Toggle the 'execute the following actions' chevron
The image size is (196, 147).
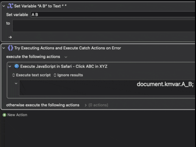pyautogui.click(x=66, y=57)
